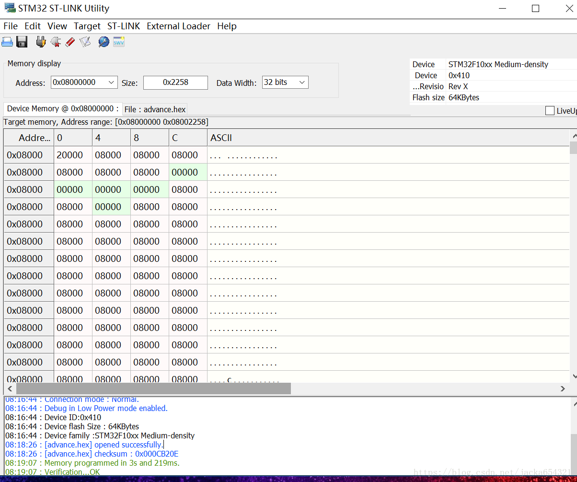This screenshot has height=482, width=577.
Task: Click the Size input field
Action: [x=175, y=82]
